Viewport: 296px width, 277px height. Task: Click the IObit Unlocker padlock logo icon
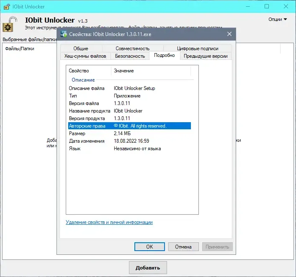[x=10, y=24]
